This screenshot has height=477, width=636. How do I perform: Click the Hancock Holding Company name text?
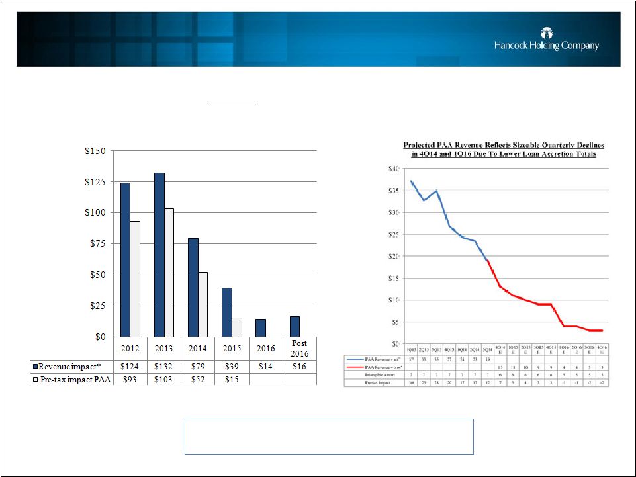[x=547, y=46]
